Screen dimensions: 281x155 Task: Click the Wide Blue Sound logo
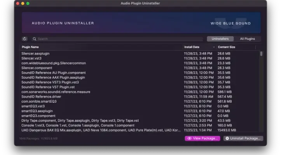[x=230, y=23]
